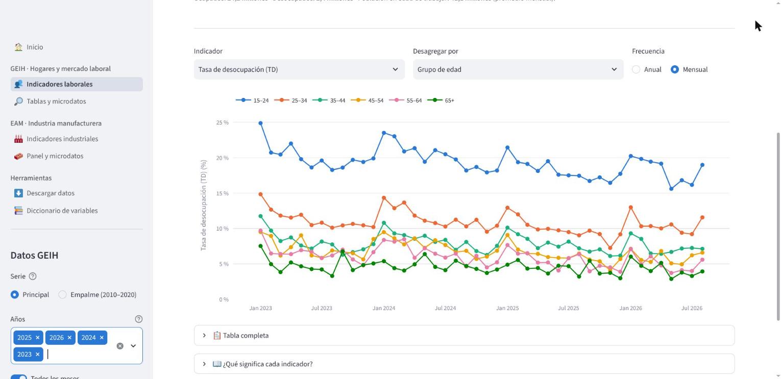Open the Indicador dropdown

(299, 69)
